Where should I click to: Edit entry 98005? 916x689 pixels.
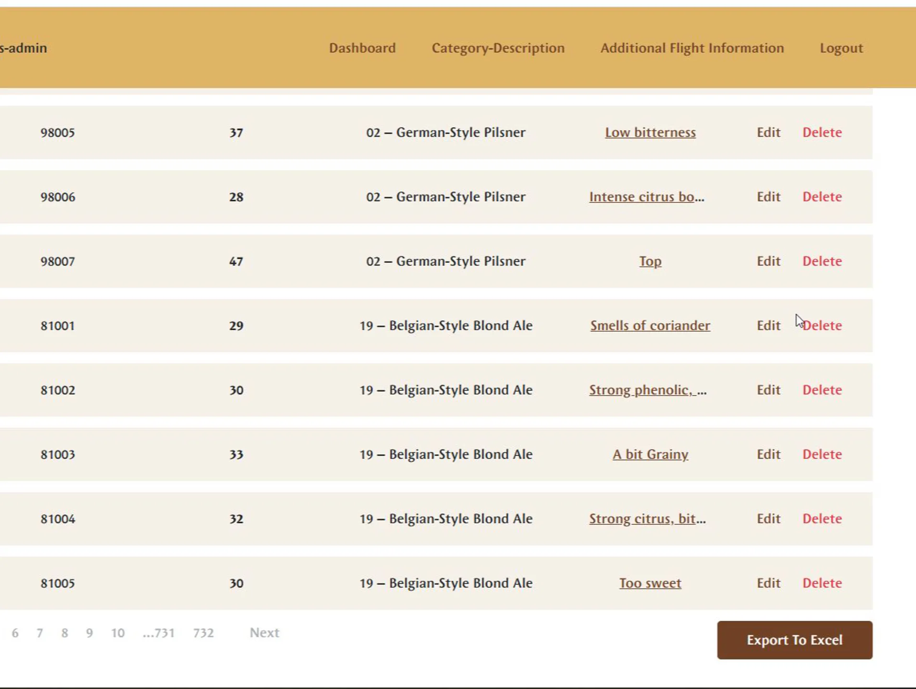768,132
